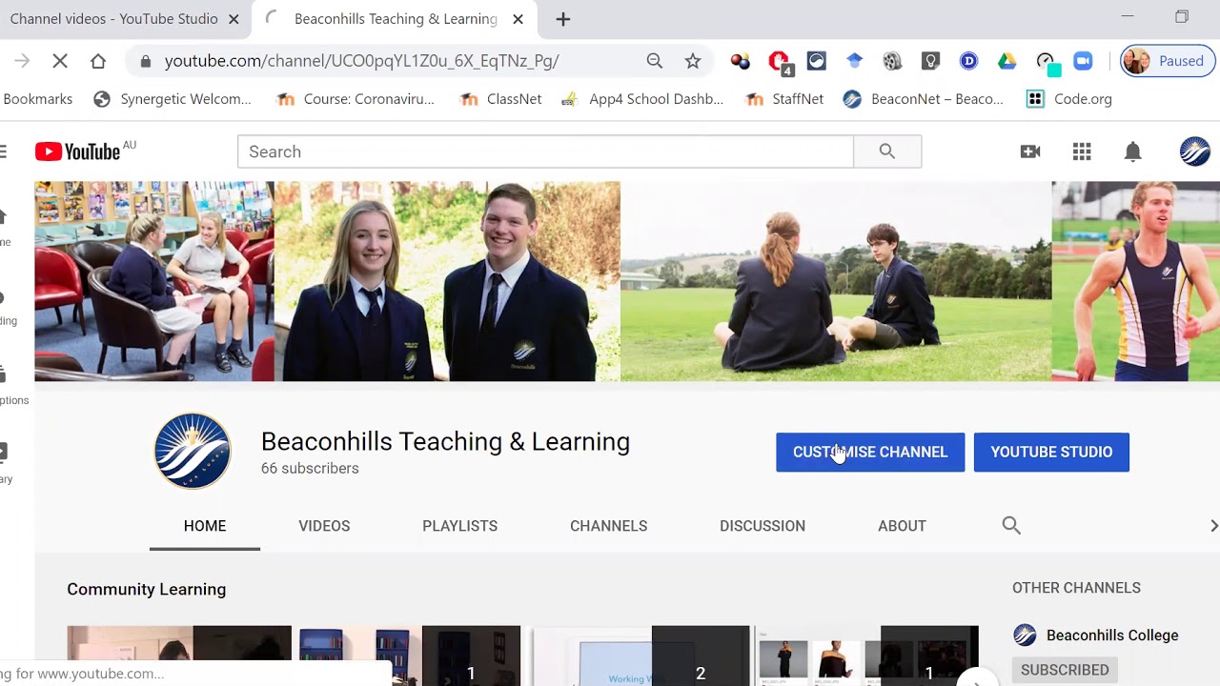Open YouTube Studio button
The height and width of the screenshot is (686, 1220).
pyautogui.click(x=1051, y=452)
